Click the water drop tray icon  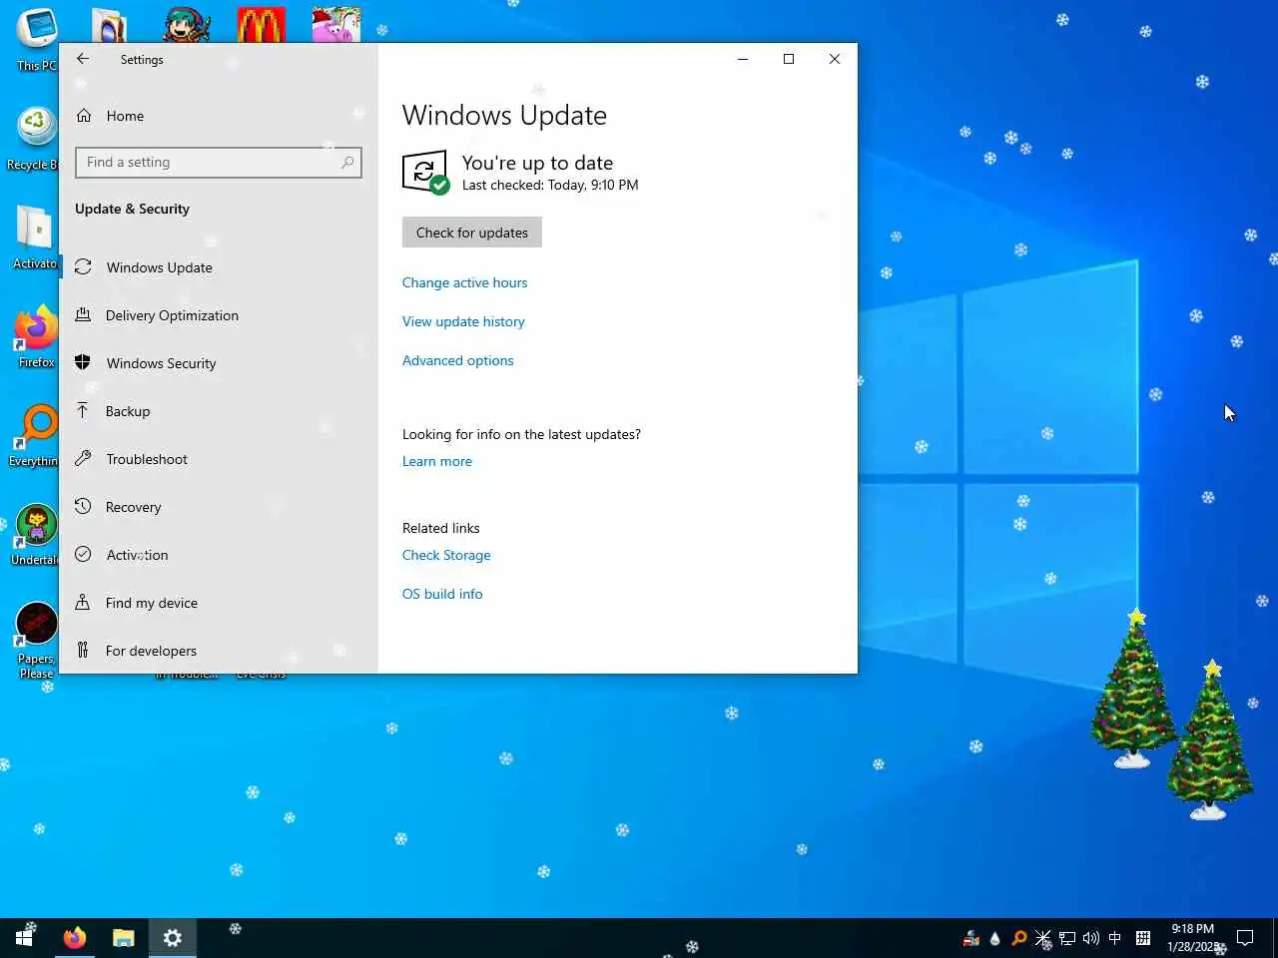click(994, 938)
